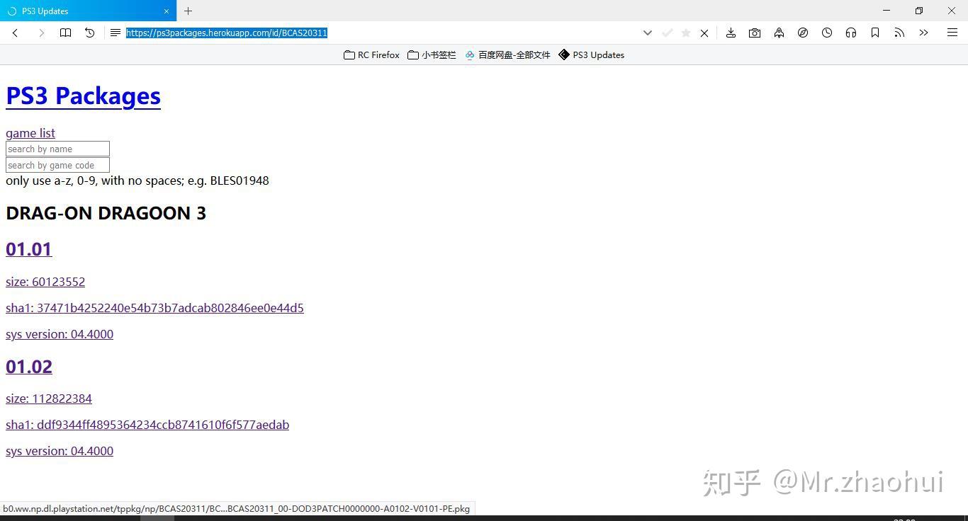968x521 pixels.
Task: Stop page loading with X icon
Action: tap(704, 33)
